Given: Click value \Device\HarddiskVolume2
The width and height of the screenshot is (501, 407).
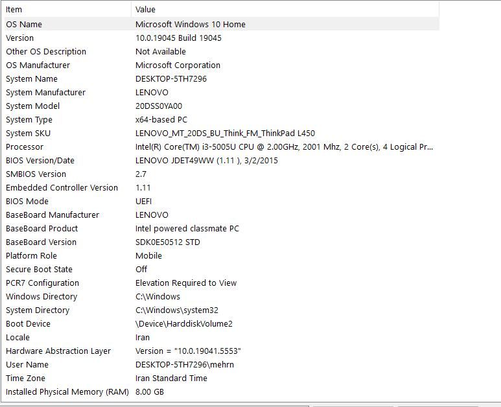Looking at the screenshot, I should click(183, 323).
